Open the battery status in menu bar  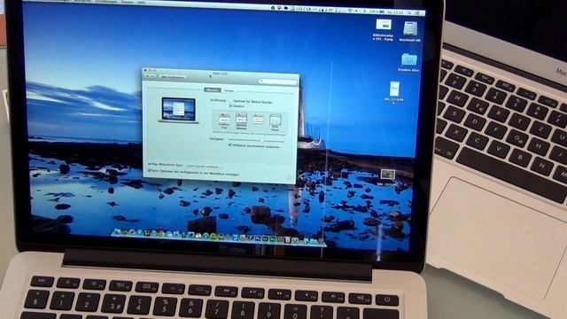tap(377, 12)
